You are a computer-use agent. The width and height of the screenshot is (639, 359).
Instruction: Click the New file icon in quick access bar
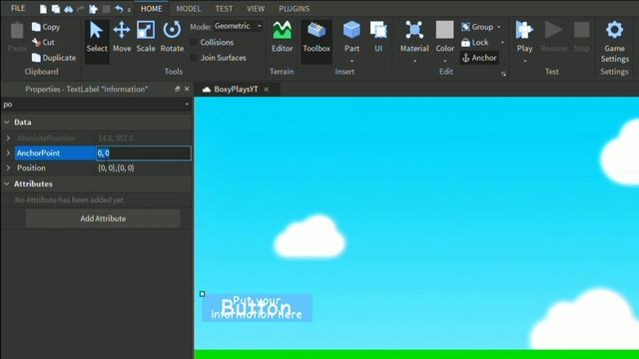(43, 9)
